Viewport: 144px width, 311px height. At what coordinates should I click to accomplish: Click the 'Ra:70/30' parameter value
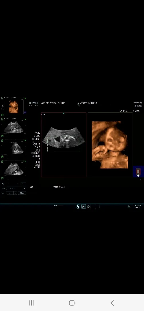(35, 156)
